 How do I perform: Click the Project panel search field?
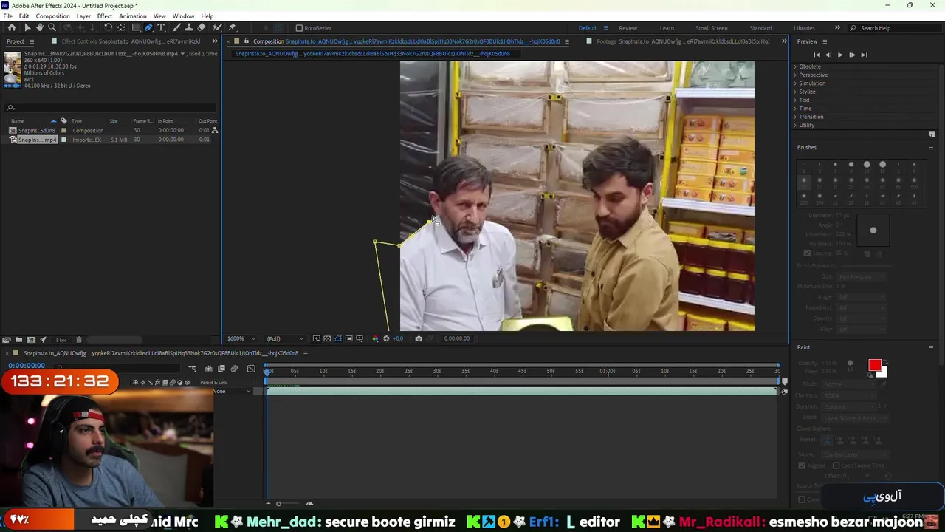point(111,108)
